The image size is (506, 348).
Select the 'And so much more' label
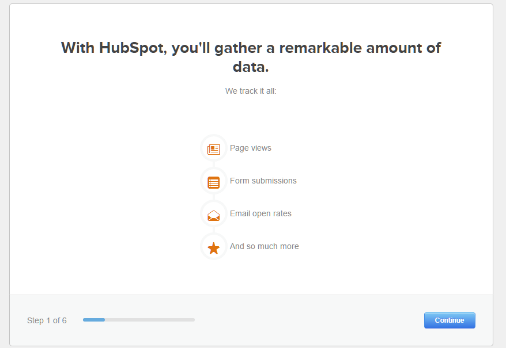tap(265, 247)
